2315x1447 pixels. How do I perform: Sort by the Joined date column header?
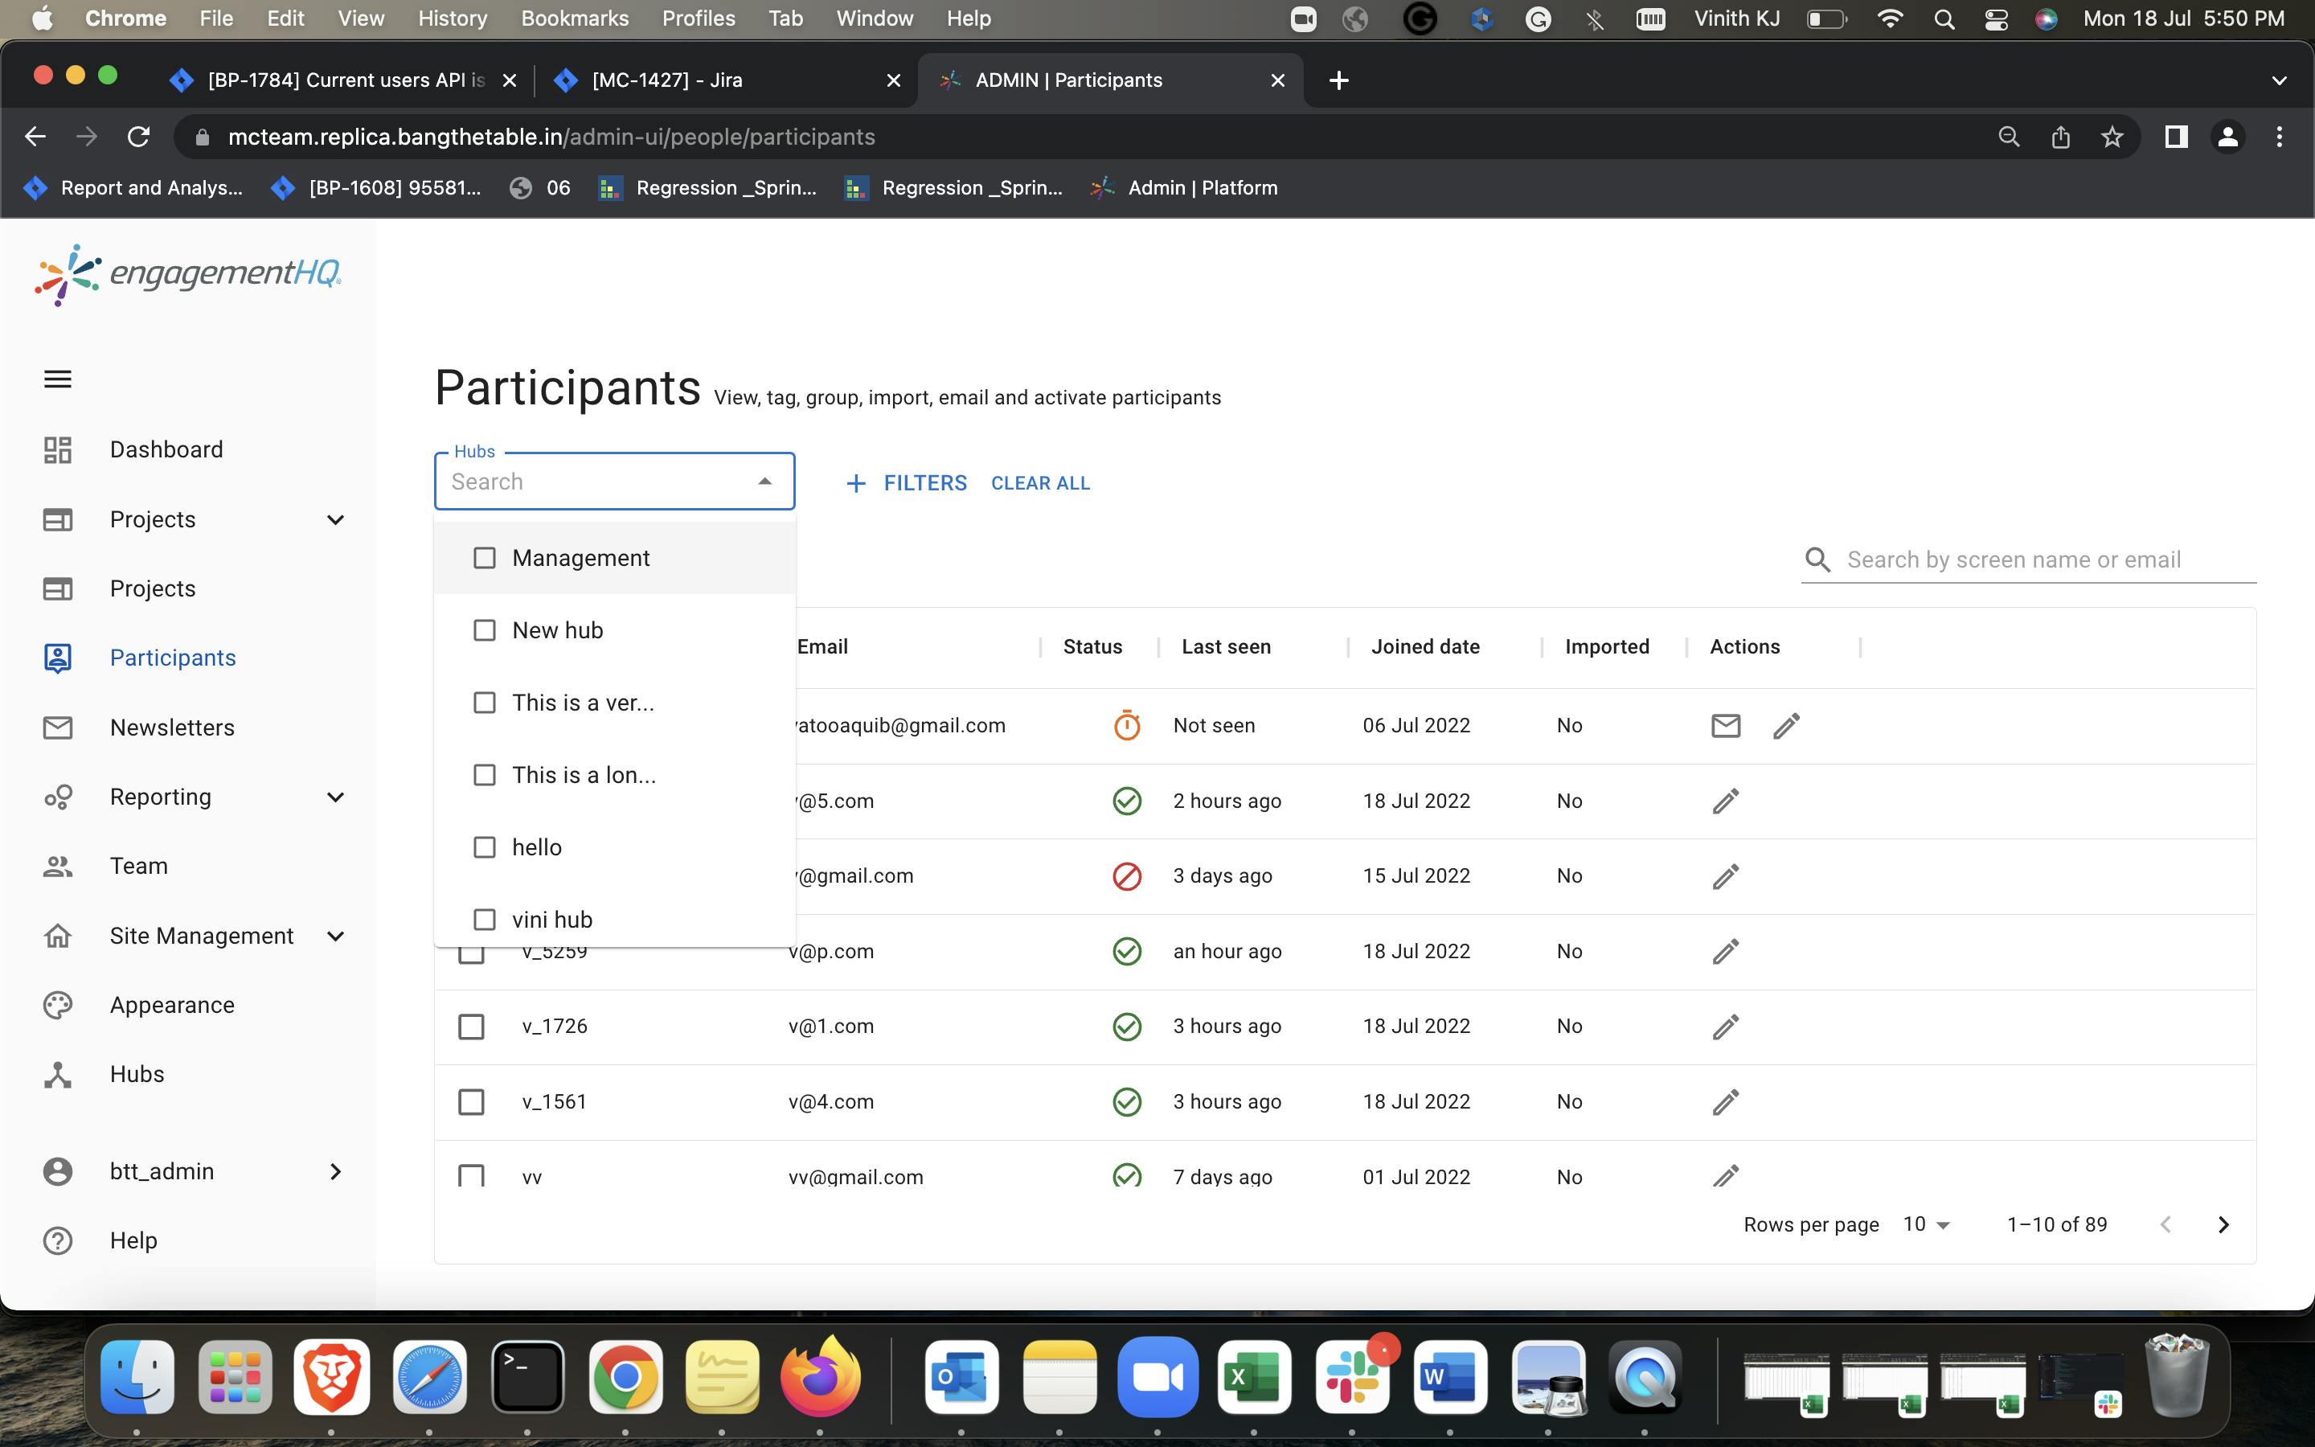point(1424,647)
